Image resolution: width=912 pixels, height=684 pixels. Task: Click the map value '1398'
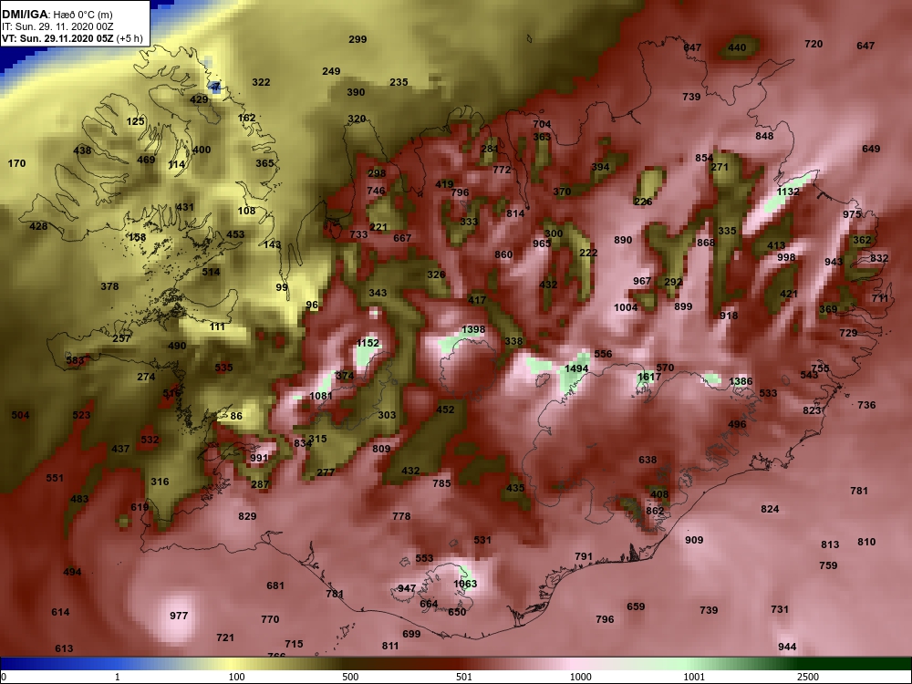pos(472,330)
